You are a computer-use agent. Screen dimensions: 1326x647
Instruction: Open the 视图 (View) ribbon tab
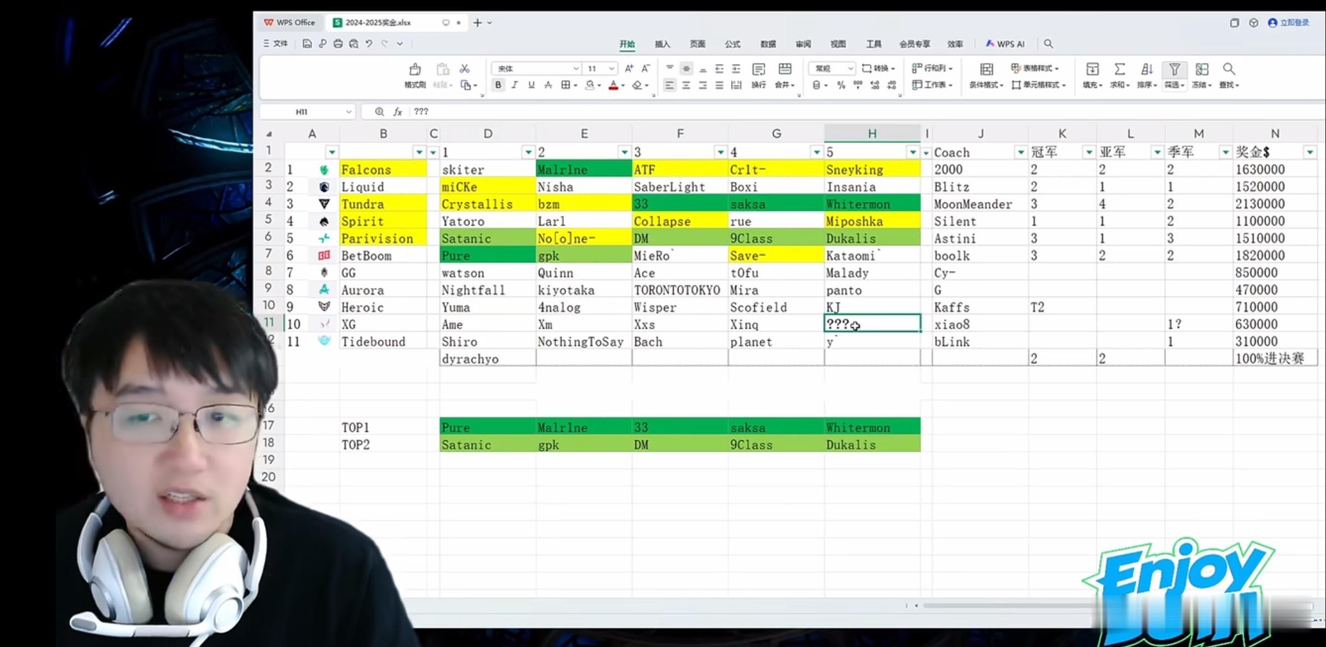coord(838,44)
